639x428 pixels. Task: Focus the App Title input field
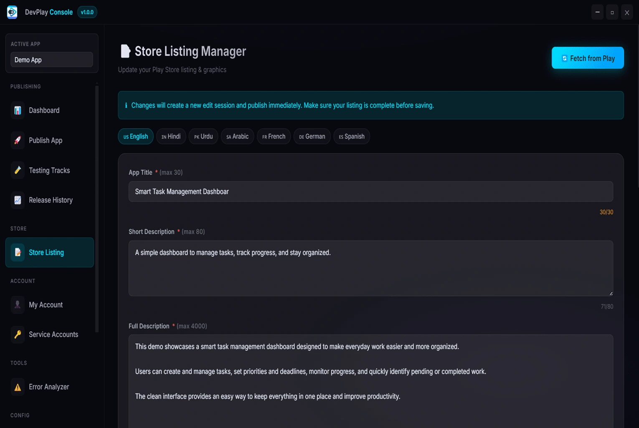tap(371, 191)
